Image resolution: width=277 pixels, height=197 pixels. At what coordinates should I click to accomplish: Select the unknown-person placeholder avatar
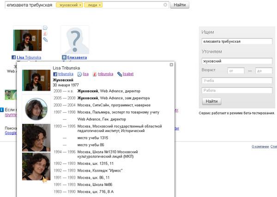(x=75, y=40)
